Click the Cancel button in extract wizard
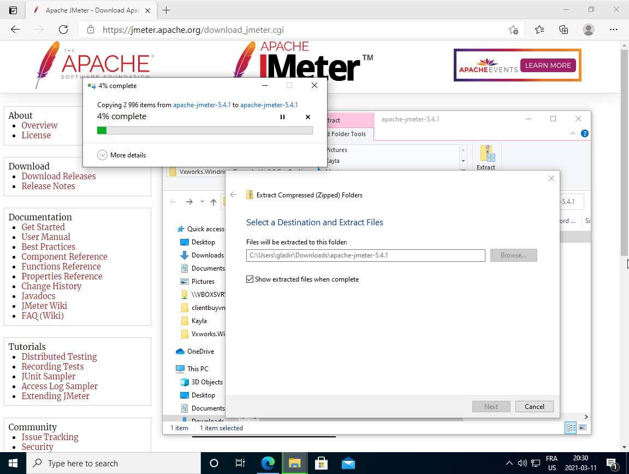The height and width of the screenshot is (474, 629). pos(534,406)
